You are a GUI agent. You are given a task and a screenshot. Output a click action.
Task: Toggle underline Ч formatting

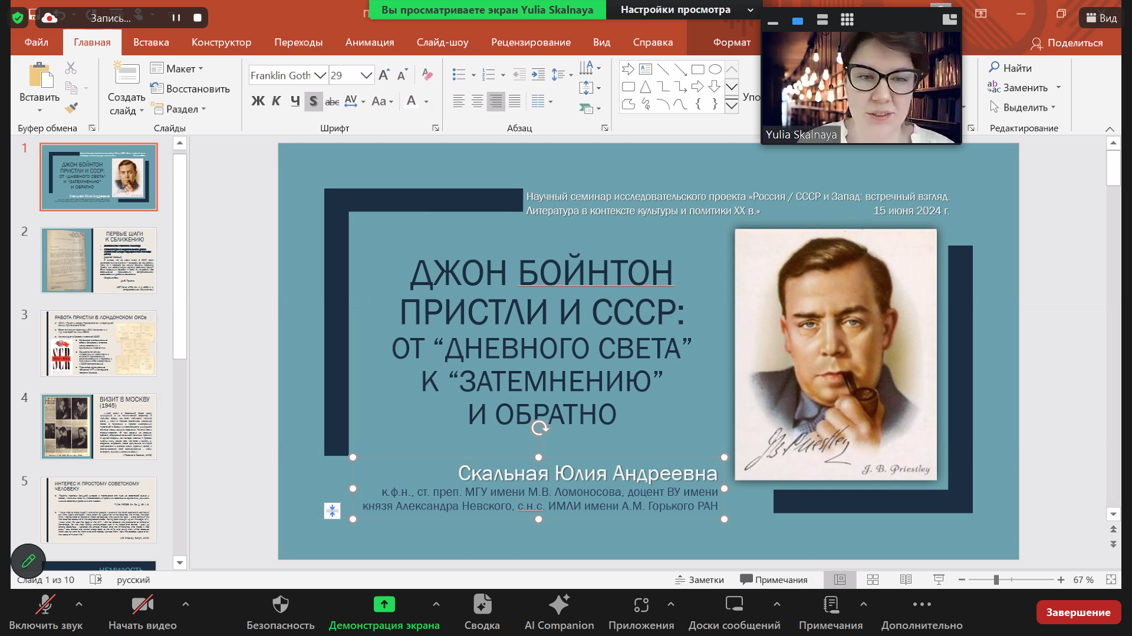pyautogui.click(x=295, y=101)
